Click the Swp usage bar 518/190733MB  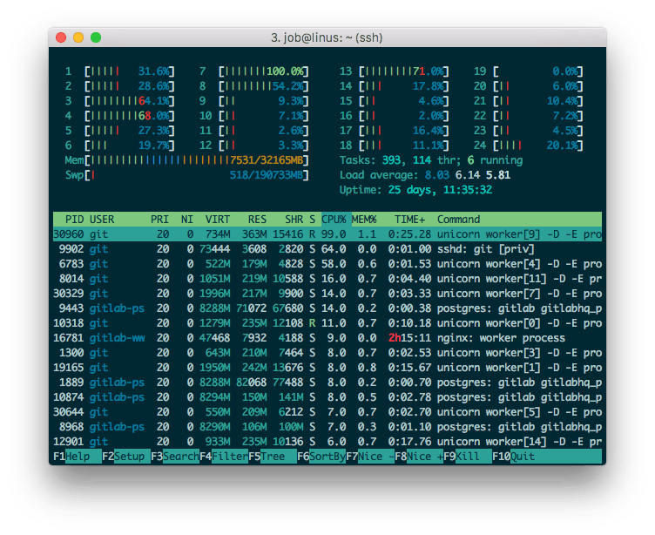[x=186, y=175]
